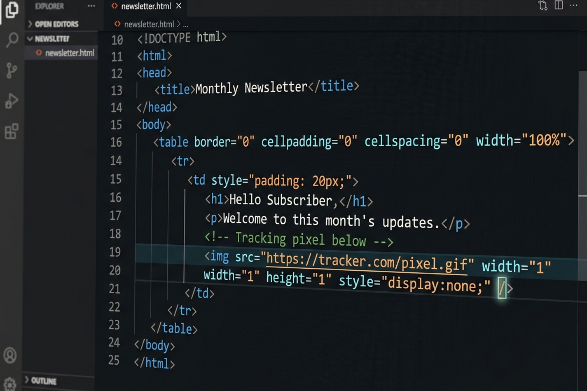Open the Source Control icon
The image size is (587, 391).
13,70
